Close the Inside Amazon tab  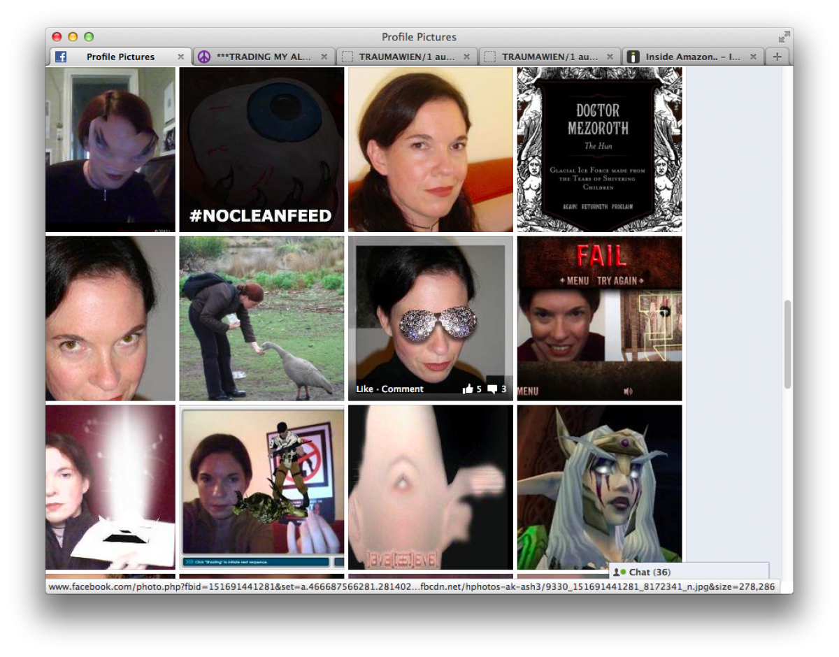click(x=753, y=57)
